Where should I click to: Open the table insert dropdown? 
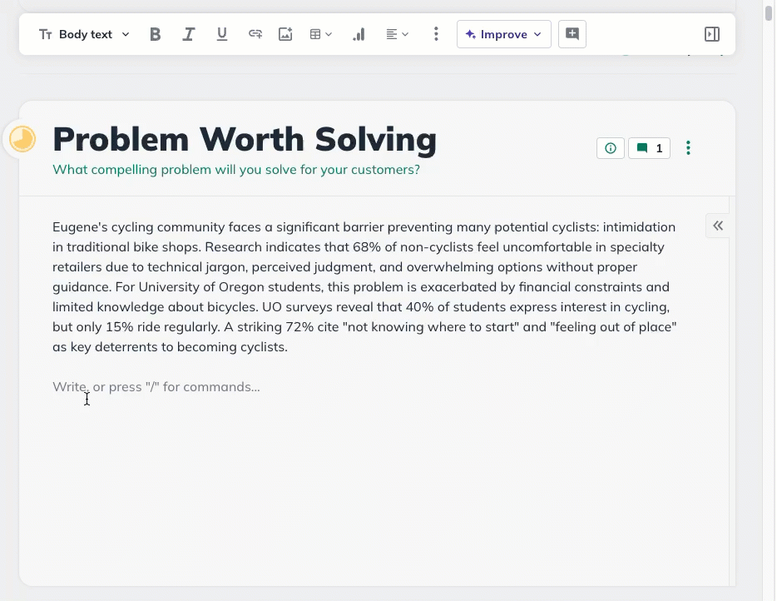(x=321, y=34)
